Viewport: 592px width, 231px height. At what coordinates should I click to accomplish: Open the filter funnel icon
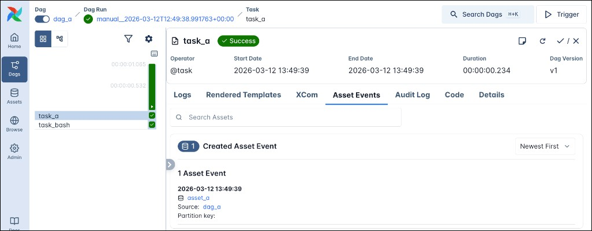tap(128, 39)
